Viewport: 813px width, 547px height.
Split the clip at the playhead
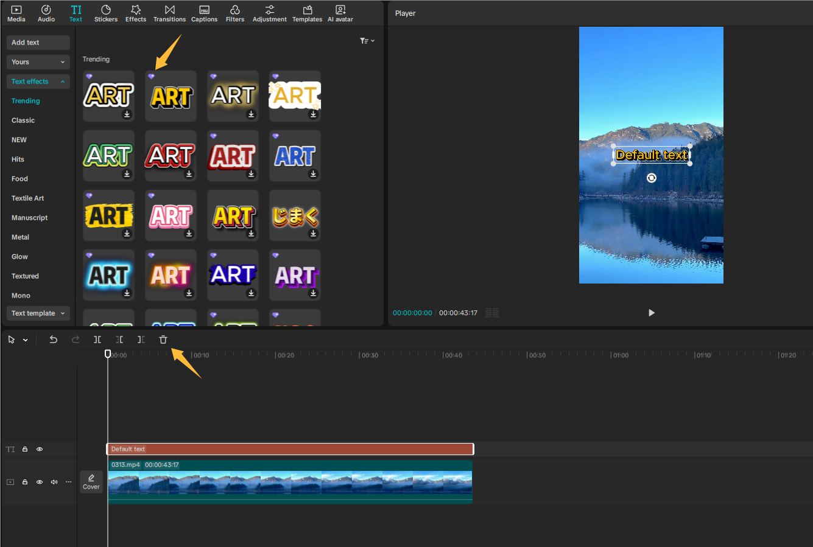coord(97,340)
